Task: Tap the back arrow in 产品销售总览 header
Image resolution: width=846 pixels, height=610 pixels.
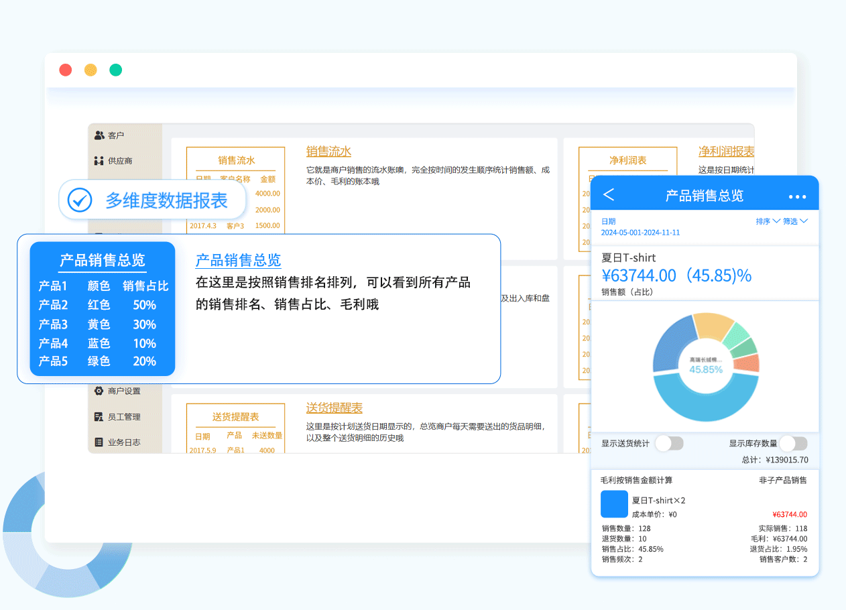Action: (x=609, y=195)
